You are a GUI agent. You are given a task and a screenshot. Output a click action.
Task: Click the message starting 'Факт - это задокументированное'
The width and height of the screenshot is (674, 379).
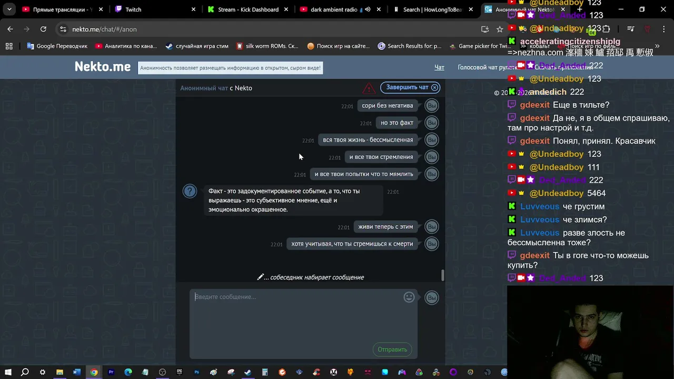tap(293, 200)
